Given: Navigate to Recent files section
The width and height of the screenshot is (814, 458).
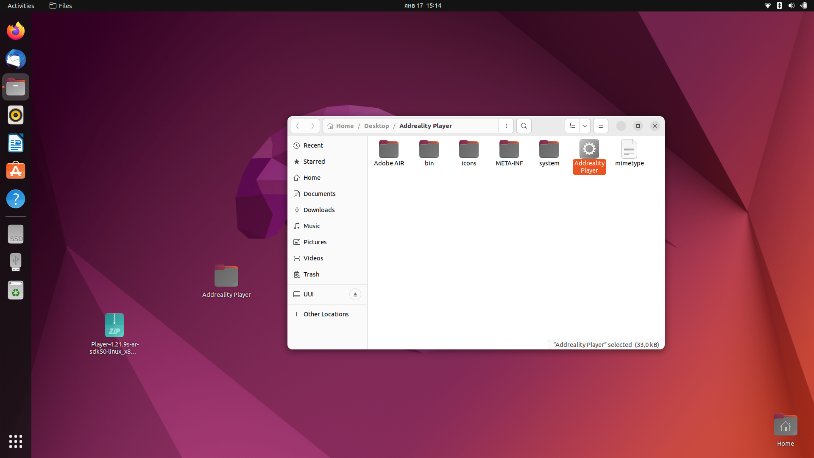Looking at the screenshot, I should point(313,145).
